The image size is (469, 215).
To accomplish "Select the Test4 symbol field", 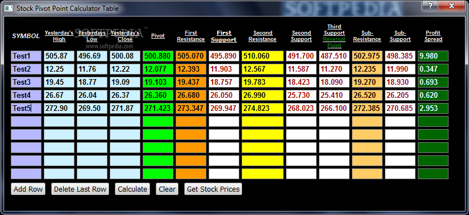I will click(26, 95).
